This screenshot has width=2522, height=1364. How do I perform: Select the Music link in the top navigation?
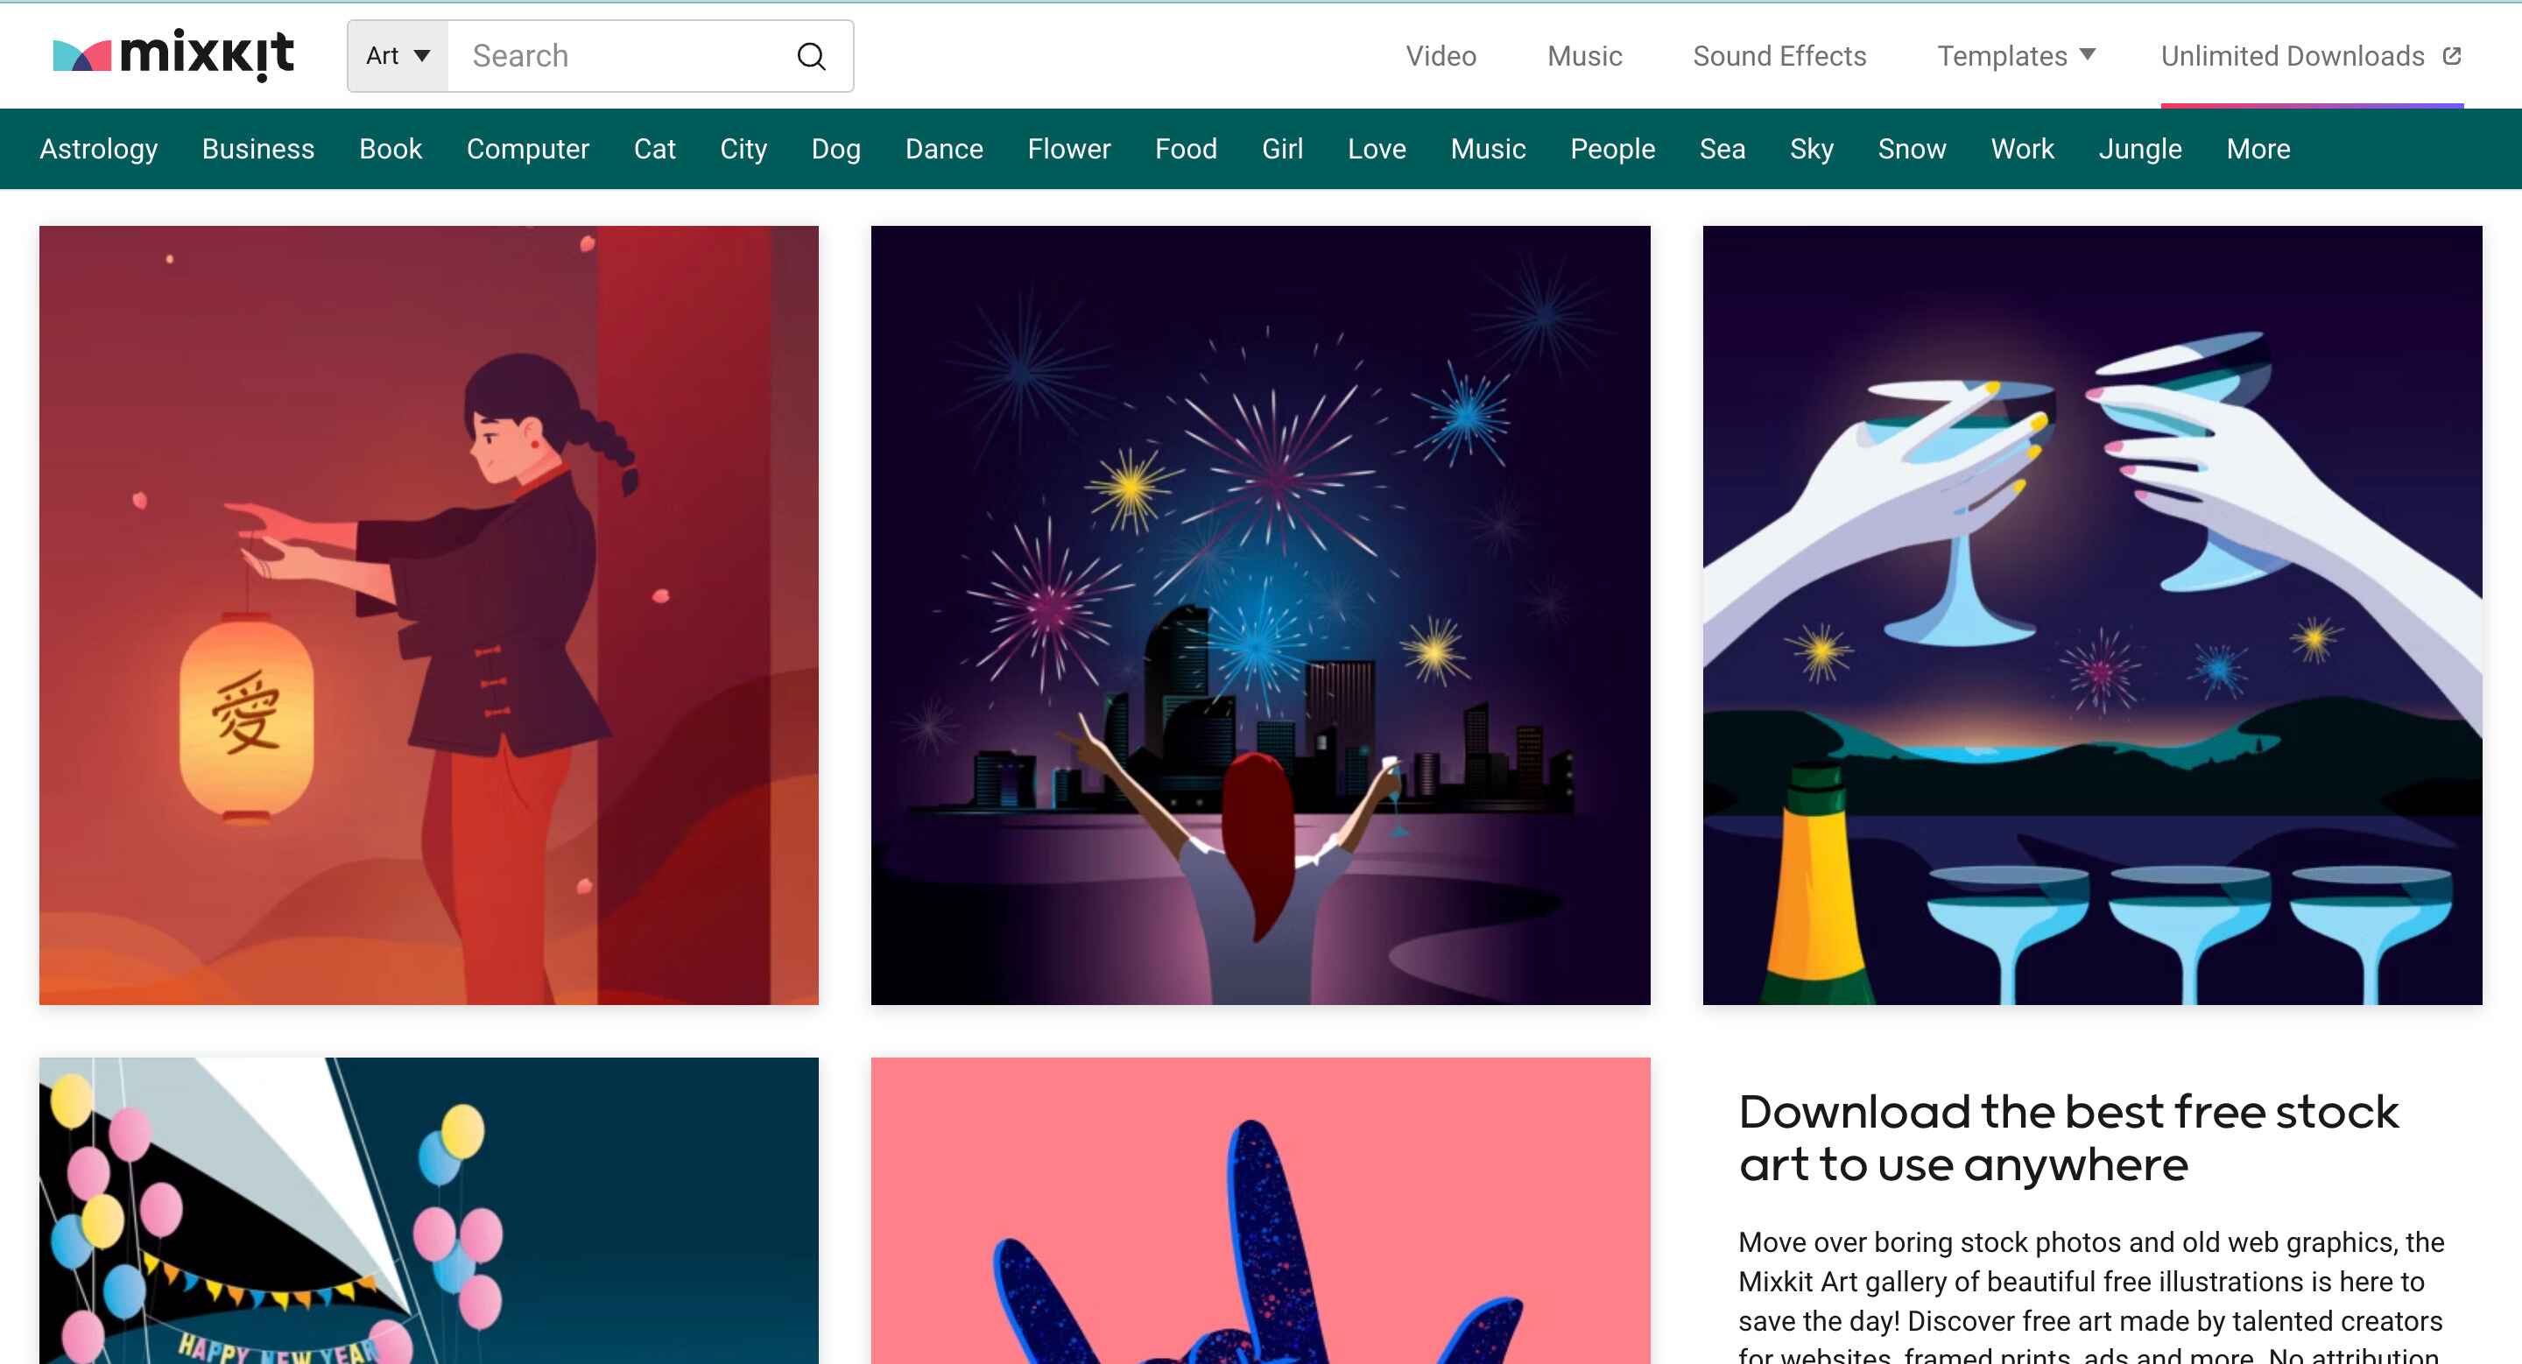(x=1584, y=56)
